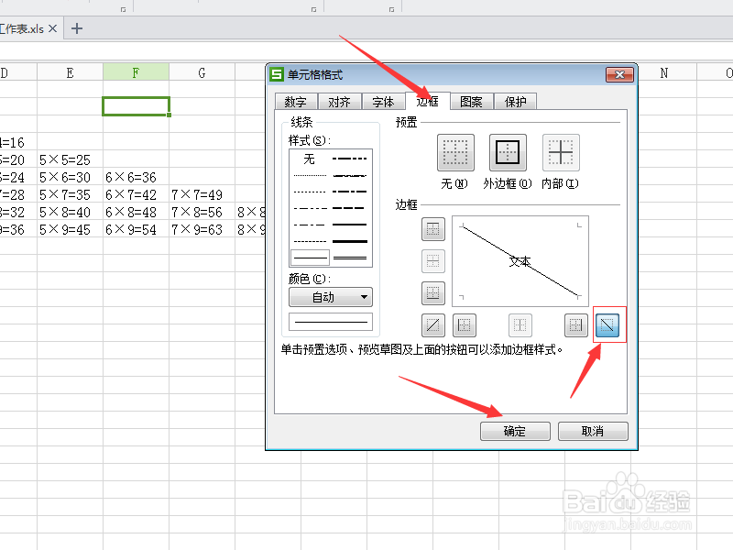Image resolution: width=733 pixels, height=550 pixels.
Task: Click the 确定 button
Action: (514, 431)
